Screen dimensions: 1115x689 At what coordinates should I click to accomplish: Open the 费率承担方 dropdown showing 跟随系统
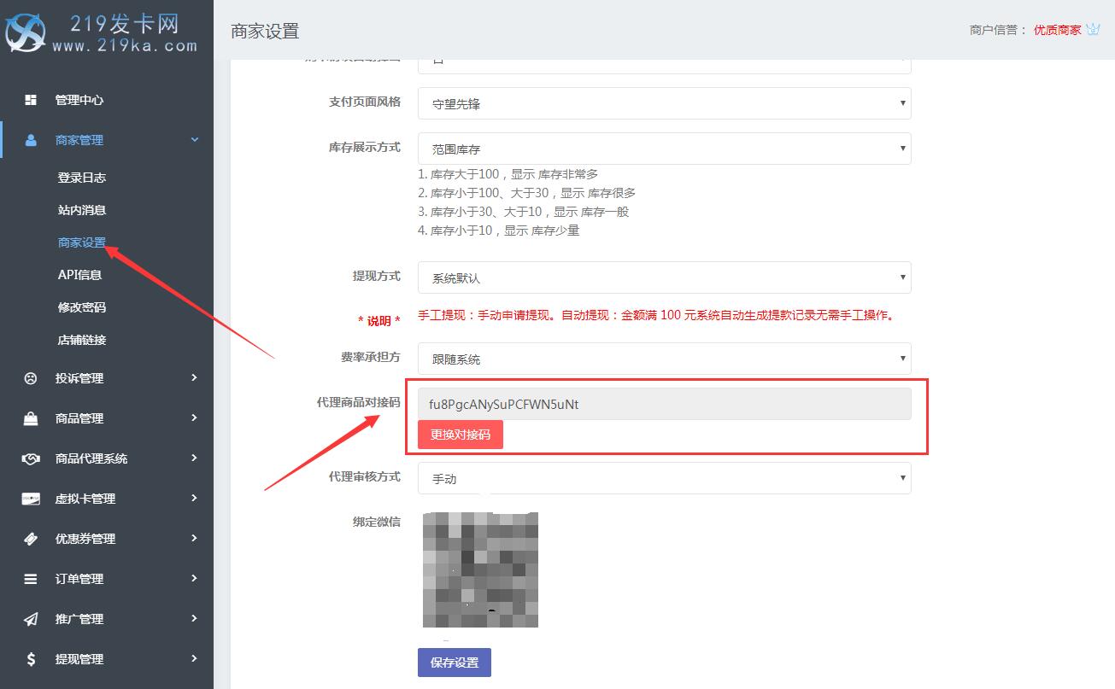pos(664,359)
